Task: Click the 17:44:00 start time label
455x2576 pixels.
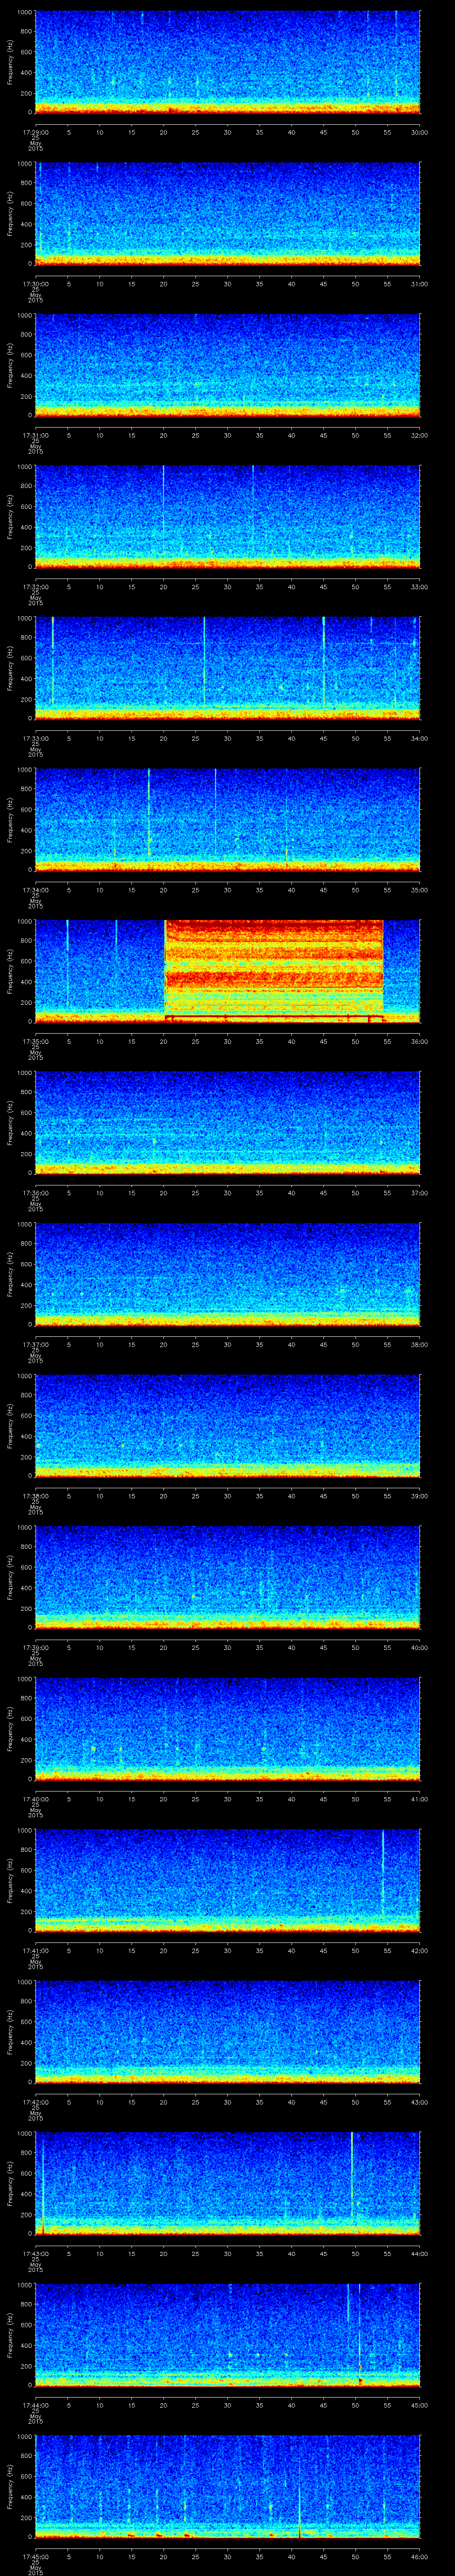Action: tap(35, 2405)
